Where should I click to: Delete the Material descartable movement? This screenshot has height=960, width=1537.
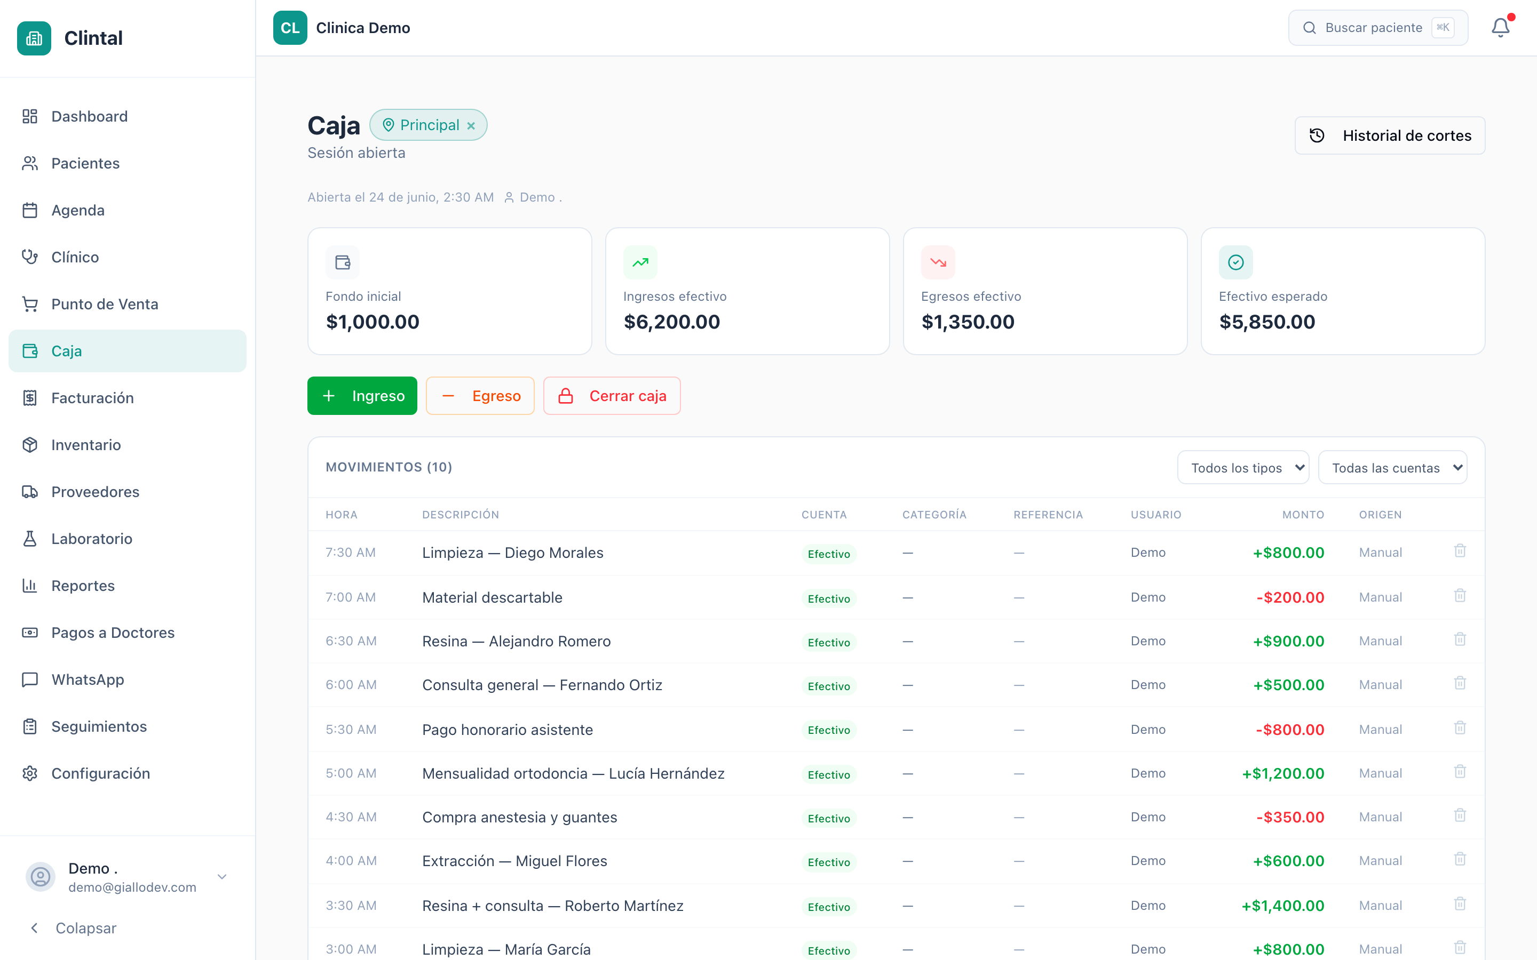click(x=1460, y=596)
